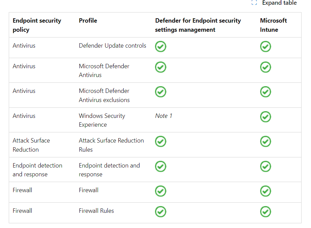
Task: Click Intune checkmark for Windows Security Experience
Action: pos(266,117)
